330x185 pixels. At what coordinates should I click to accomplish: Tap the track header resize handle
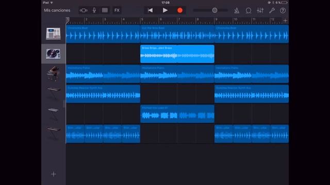(64, 104)
